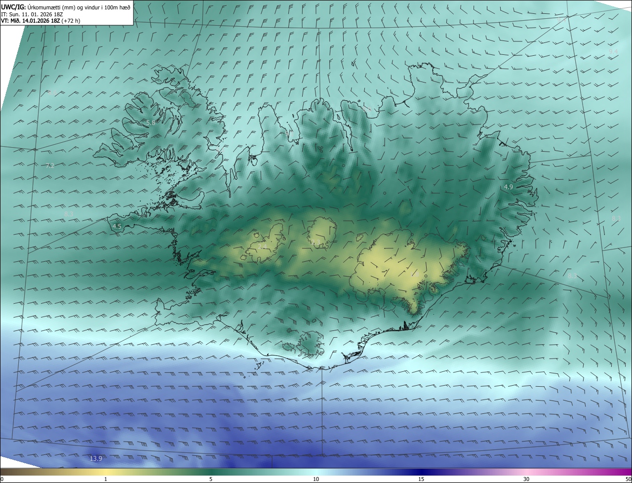Click the 'VT: Mið. 14.01.2026 18Z (+72 h)' line
This screenshot has width=632, height=483.
pyautogui.click(x=40, y=21)
